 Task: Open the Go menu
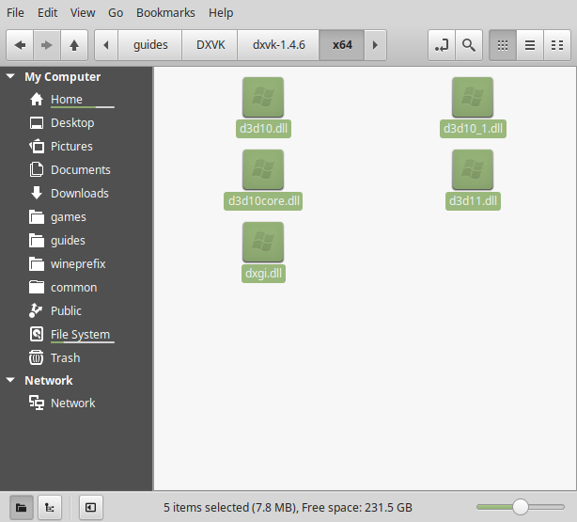click(116, 13)
